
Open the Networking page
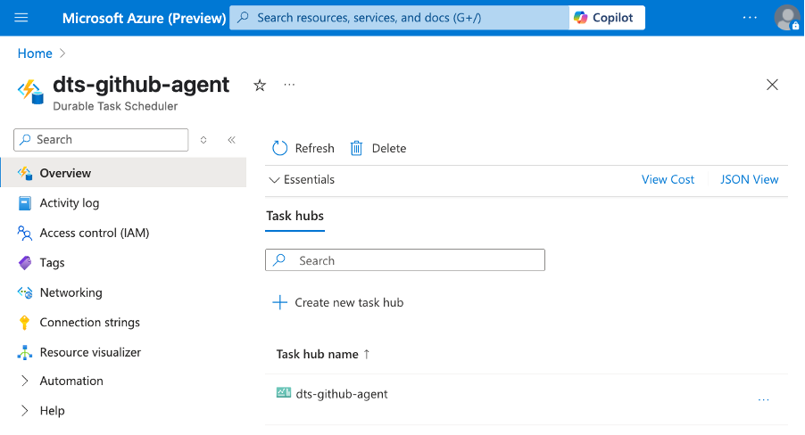[123, 292]
